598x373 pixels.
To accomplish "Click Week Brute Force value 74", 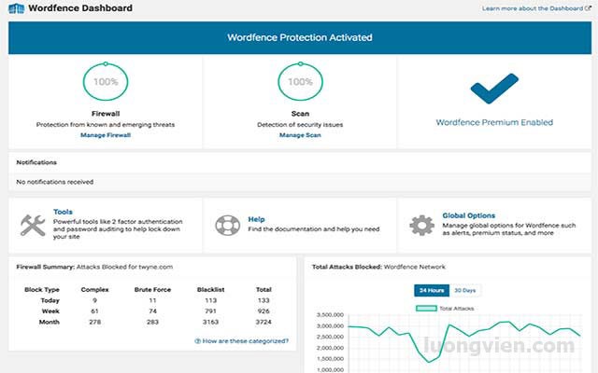I will (152, 311).
